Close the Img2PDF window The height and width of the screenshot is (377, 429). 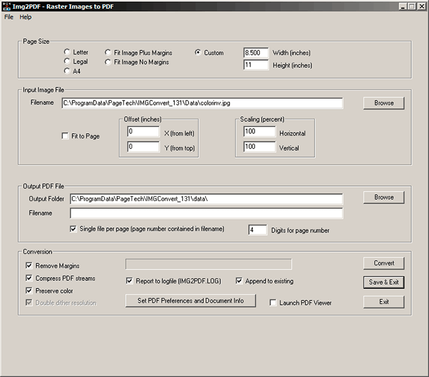(x=422, y=6)
